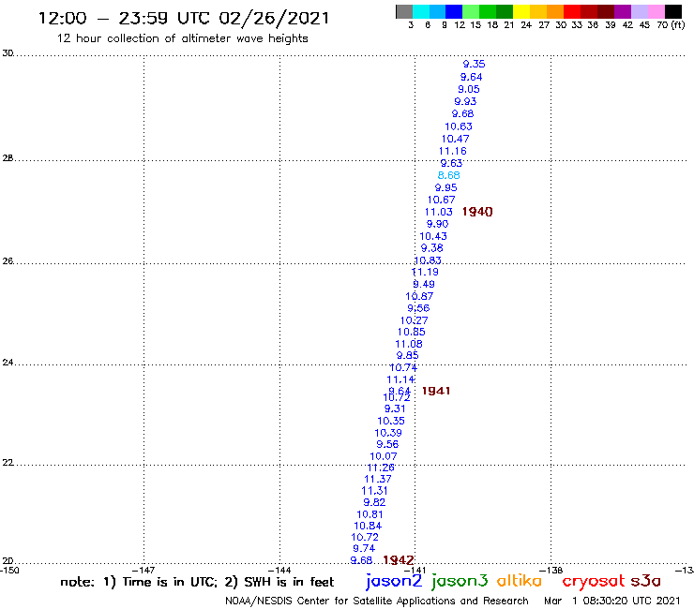Click the black swatch ending the color scale
This screenshot has width=694, height=609.
672,11
